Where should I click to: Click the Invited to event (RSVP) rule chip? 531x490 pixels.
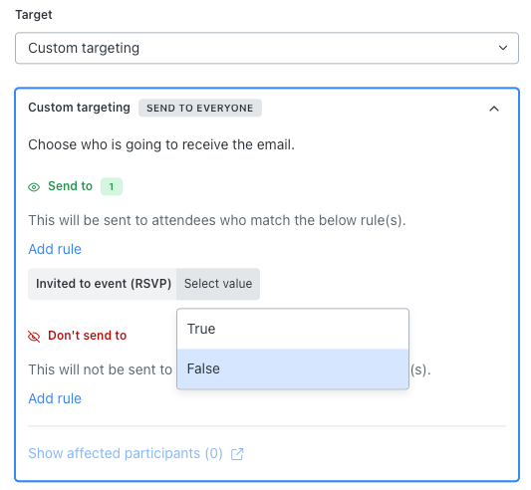(104, 284)
